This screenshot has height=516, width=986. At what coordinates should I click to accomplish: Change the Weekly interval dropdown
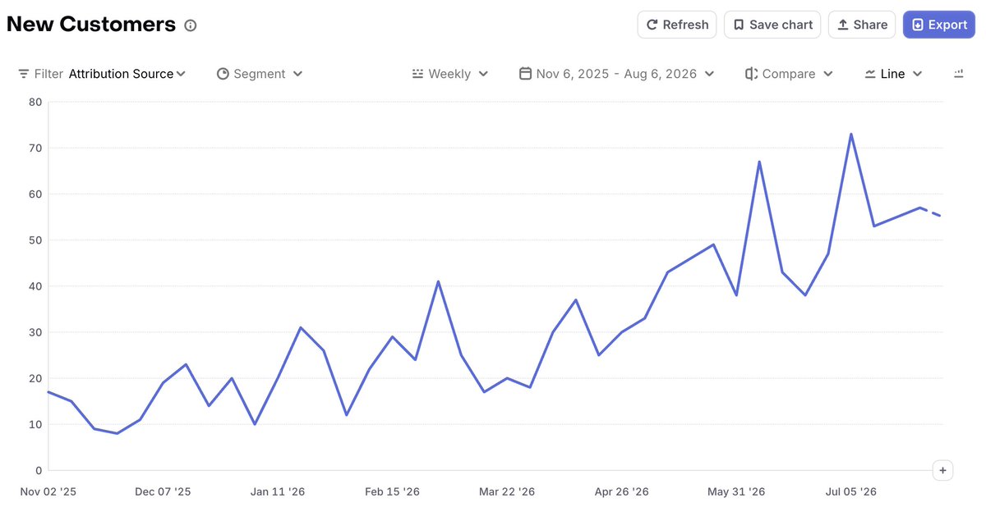450,74
